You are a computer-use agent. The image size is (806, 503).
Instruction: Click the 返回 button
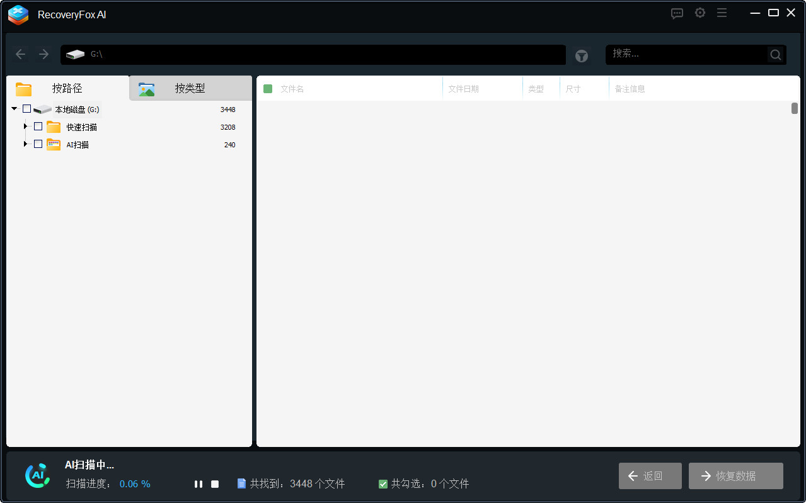650,476
